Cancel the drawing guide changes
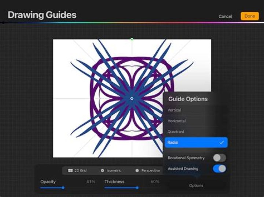The image size is (264, 197). (225, 16)
